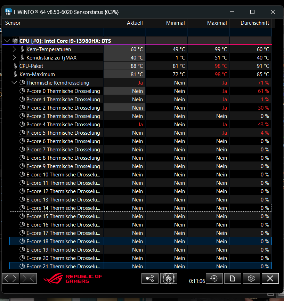
Task: Click Thermische Kerndrosselung average 71 %
Action: click(263, 83)
